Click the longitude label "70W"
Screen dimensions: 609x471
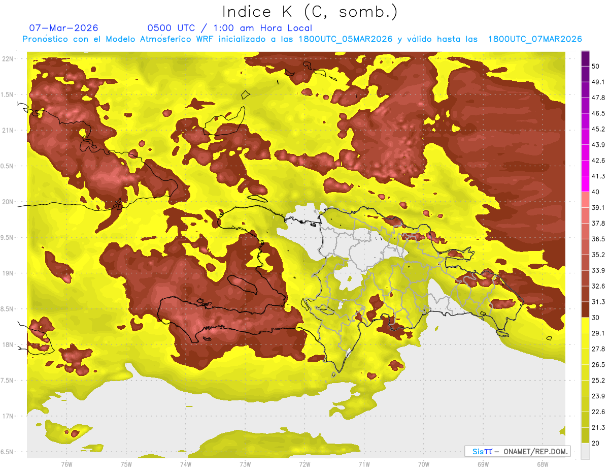pos(423,464)
